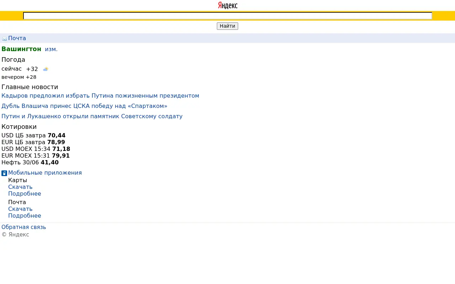
Task: Click Подробнее under Почта app
Action: pyautogui.click(x=25, y=215)
